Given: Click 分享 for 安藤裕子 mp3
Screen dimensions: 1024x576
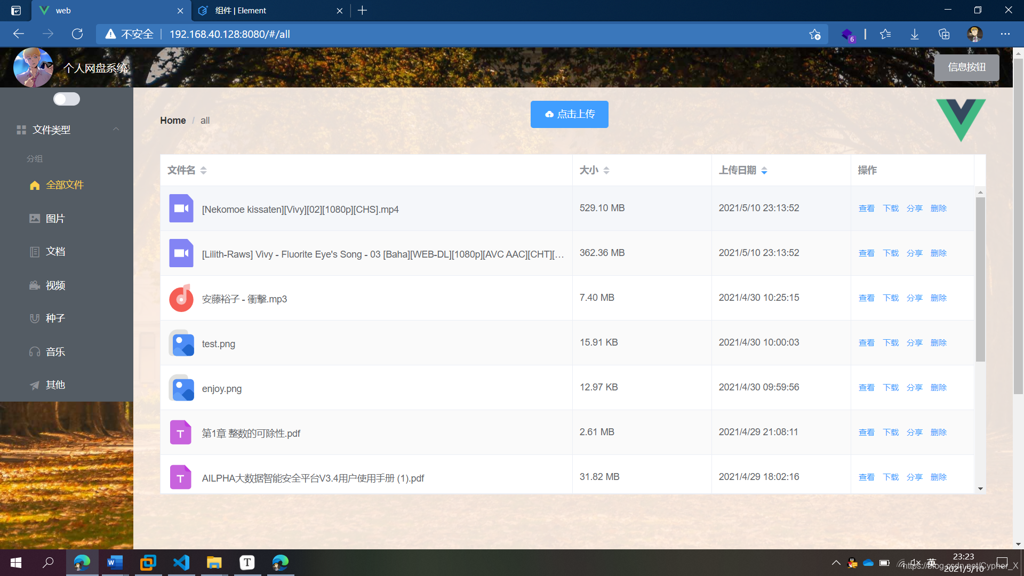Looking at the screenshot, I should tap(914, 298).
